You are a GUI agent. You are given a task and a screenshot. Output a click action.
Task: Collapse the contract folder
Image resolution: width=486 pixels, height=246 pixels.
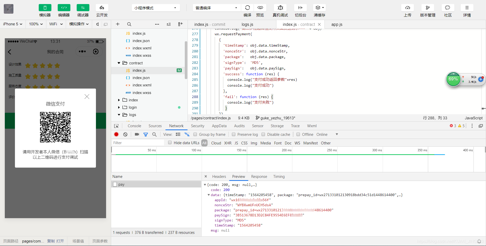click(x=119, y=63)
